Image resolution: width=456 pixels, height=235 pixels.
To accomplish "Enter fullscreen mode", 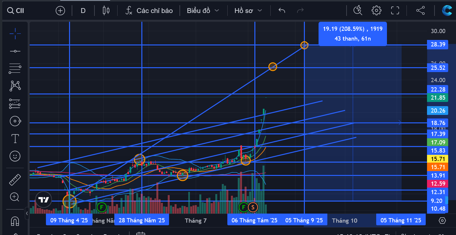I will [395, 10].
